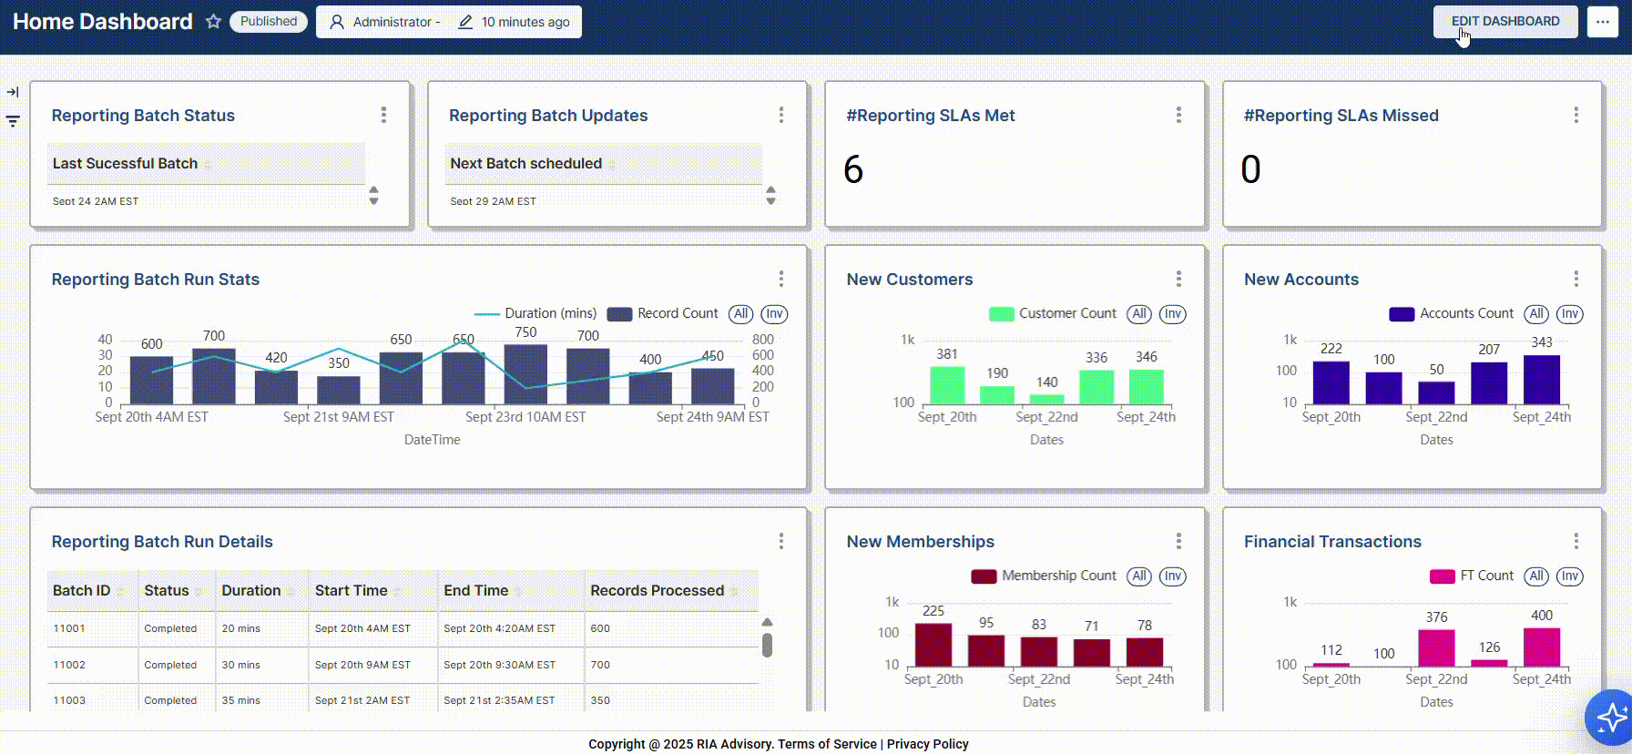The height and width of the screenshot is (754, 1632).
Task: Open Reporting Batch Status kebab menu
Action: (x=383, y=115)
